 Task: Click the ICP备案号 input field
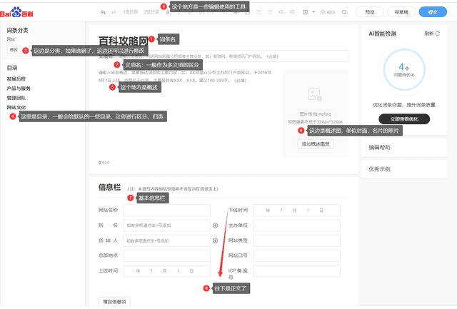(297, 271)
